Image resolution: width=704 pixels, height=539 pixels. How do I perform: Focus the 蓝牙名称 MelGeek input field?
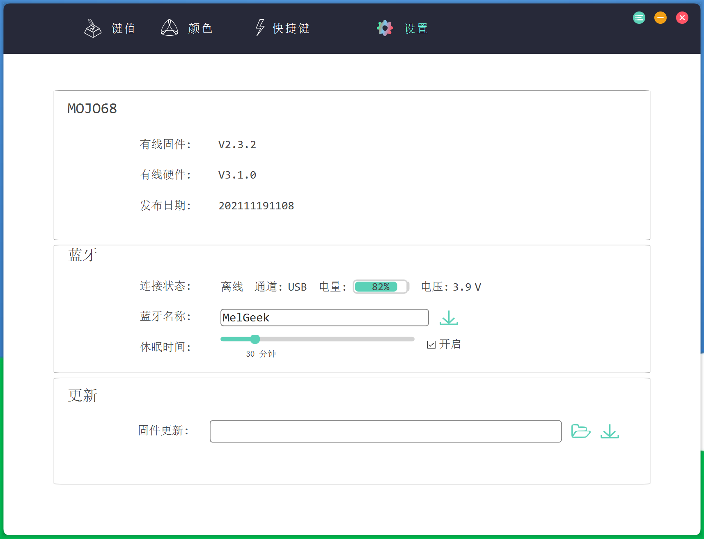click(x=324, y=318)
